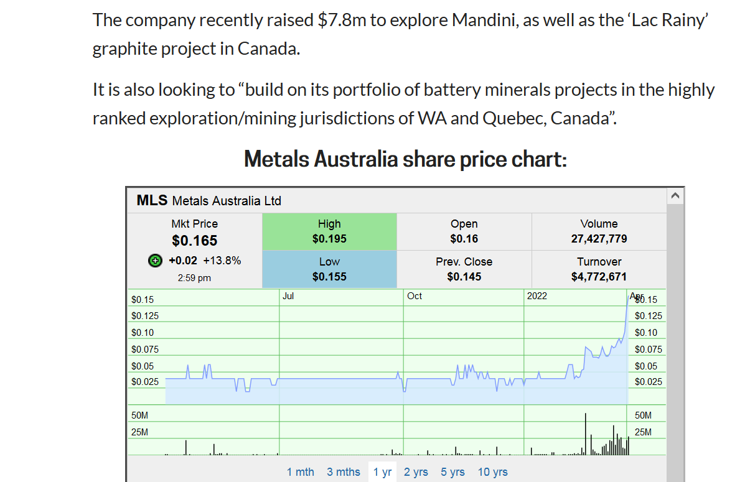Select the low price value $0.155

329,277
